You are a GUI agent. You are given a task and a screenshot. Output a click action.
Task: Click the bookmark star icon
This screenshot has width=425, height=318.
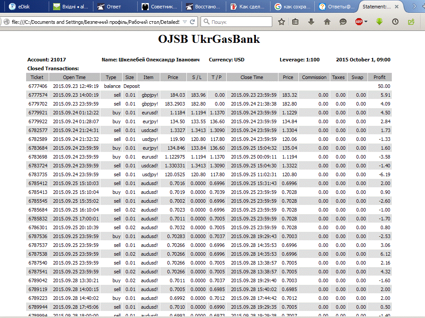tap(282, 22)
